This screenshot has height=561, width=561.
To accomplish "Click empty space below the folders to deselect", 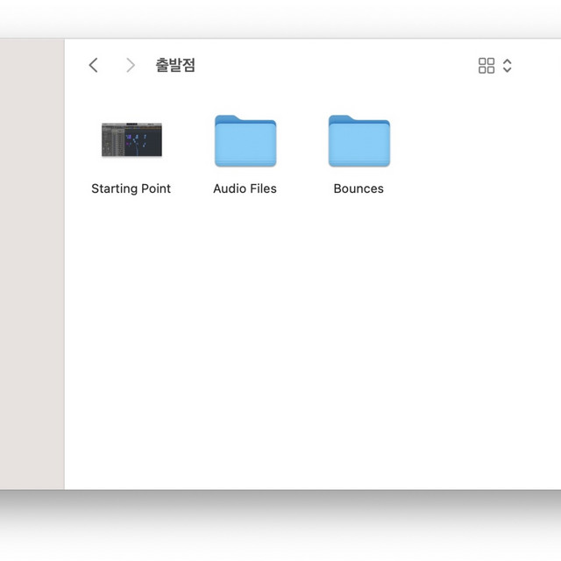I will click(307, 351).
